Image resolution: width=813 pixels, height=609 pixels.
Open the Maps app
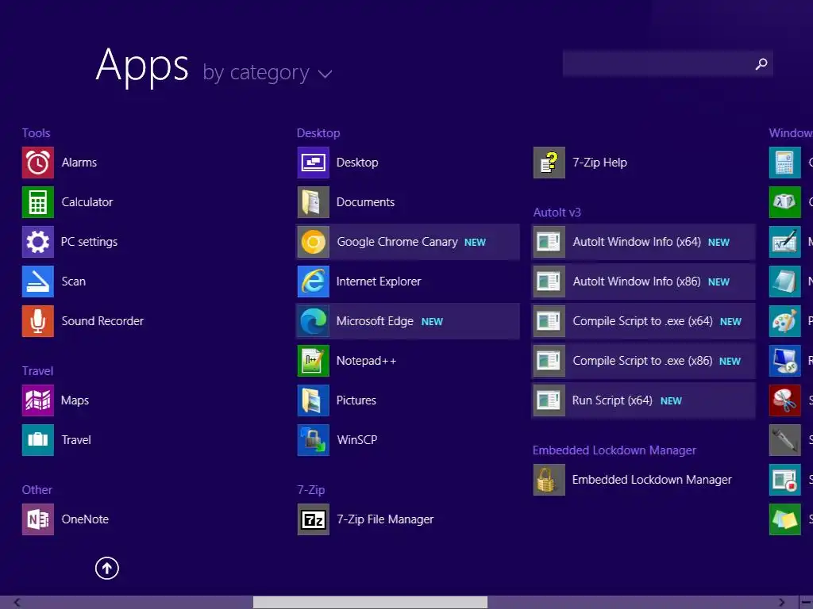56,400
